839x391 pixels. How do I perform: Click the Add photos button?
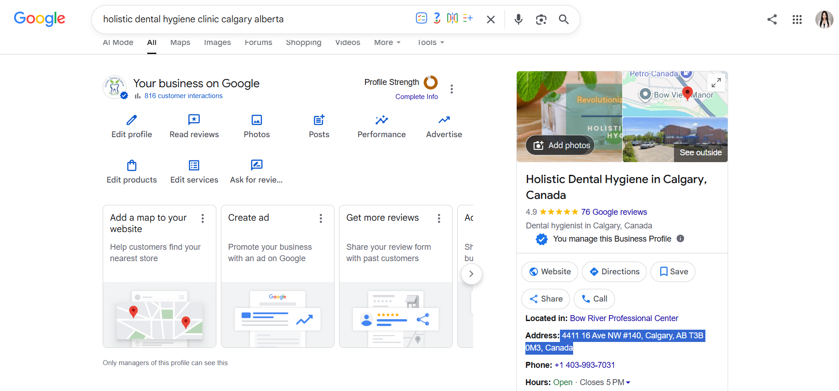click(560, 145)
